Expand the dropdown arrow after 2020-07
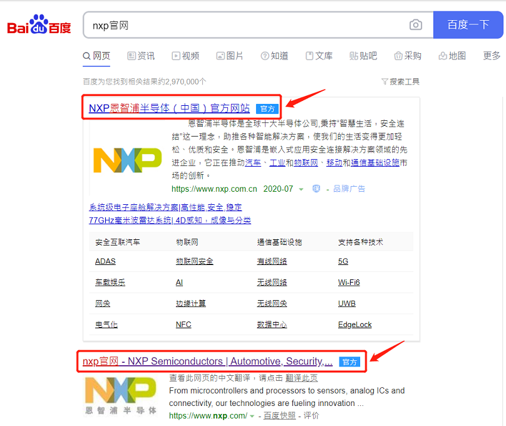 click(x=301, y=189)
